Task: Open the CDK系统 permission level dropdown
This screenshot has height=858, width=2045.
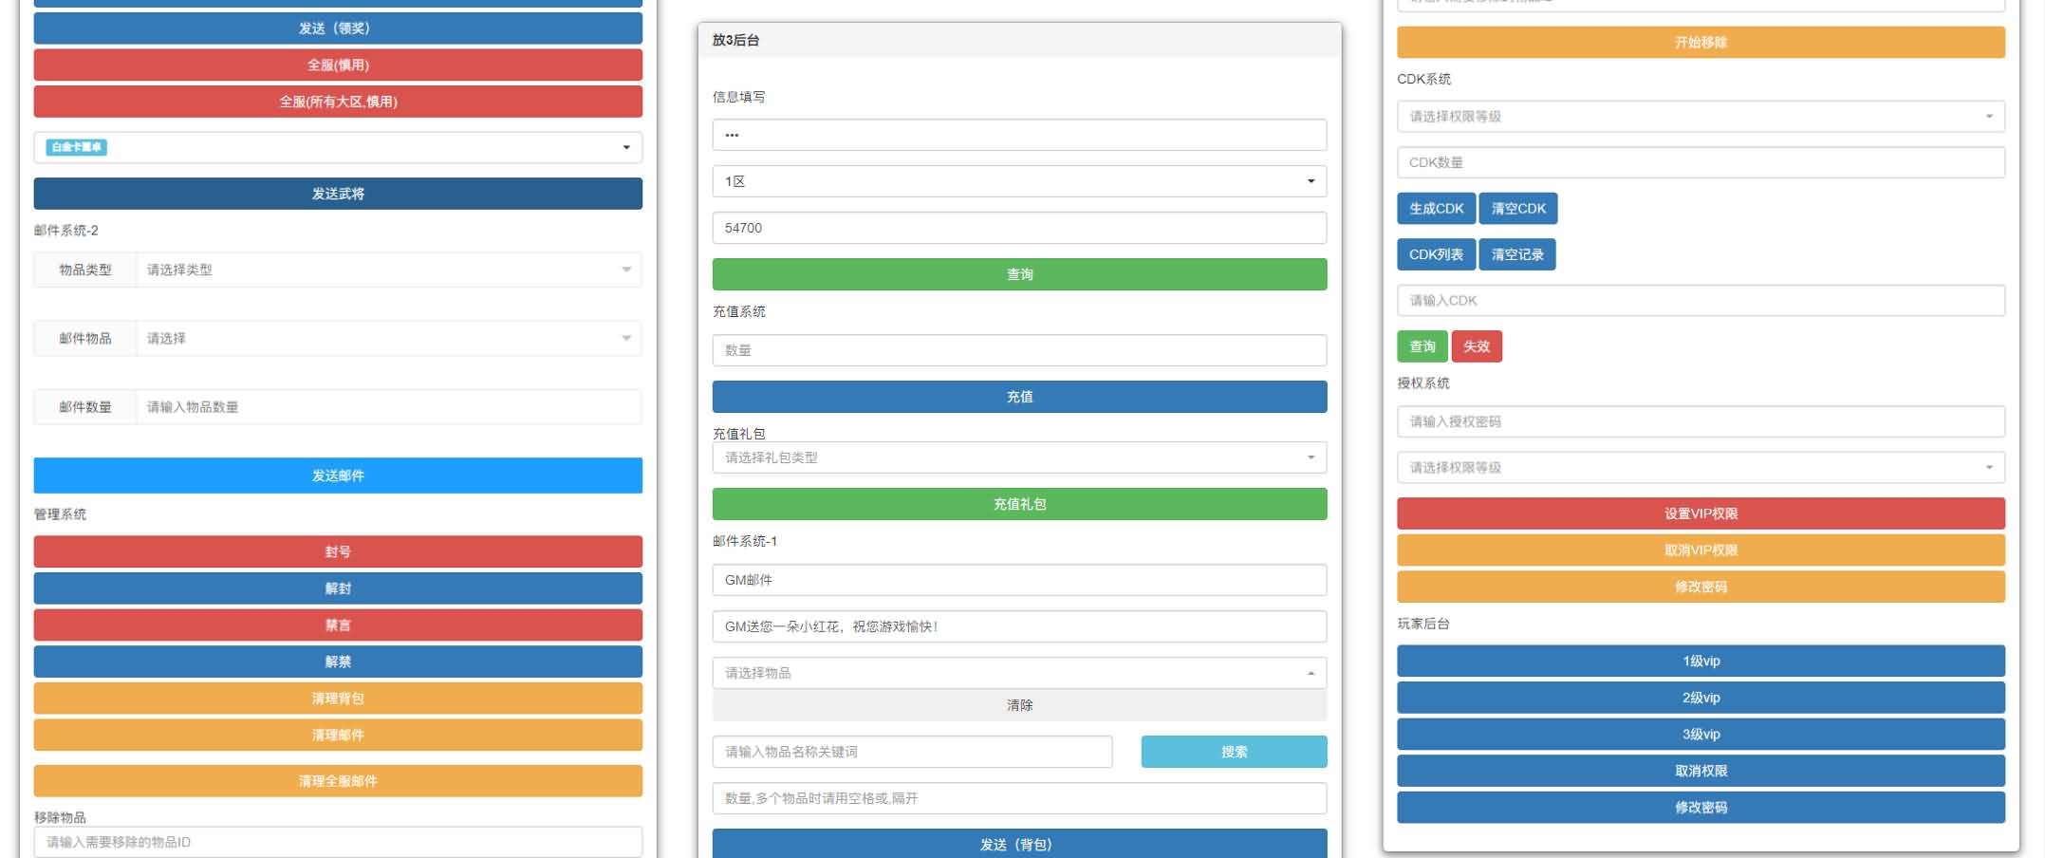Action: click(1700, 117)
